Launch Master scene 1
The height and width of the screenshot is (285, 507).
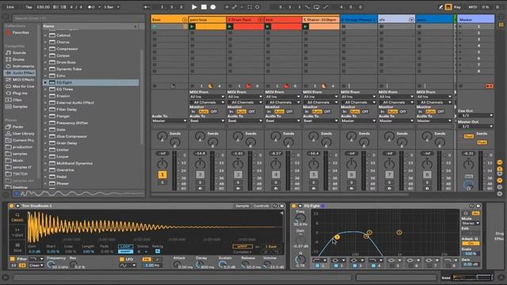click(x=460, y=26)
